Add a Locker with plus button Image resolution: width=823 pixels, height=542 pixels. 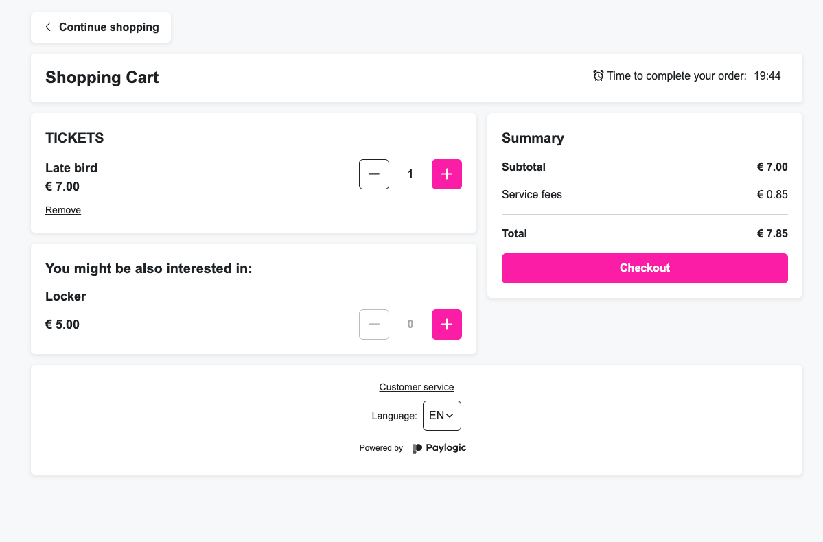446,325
